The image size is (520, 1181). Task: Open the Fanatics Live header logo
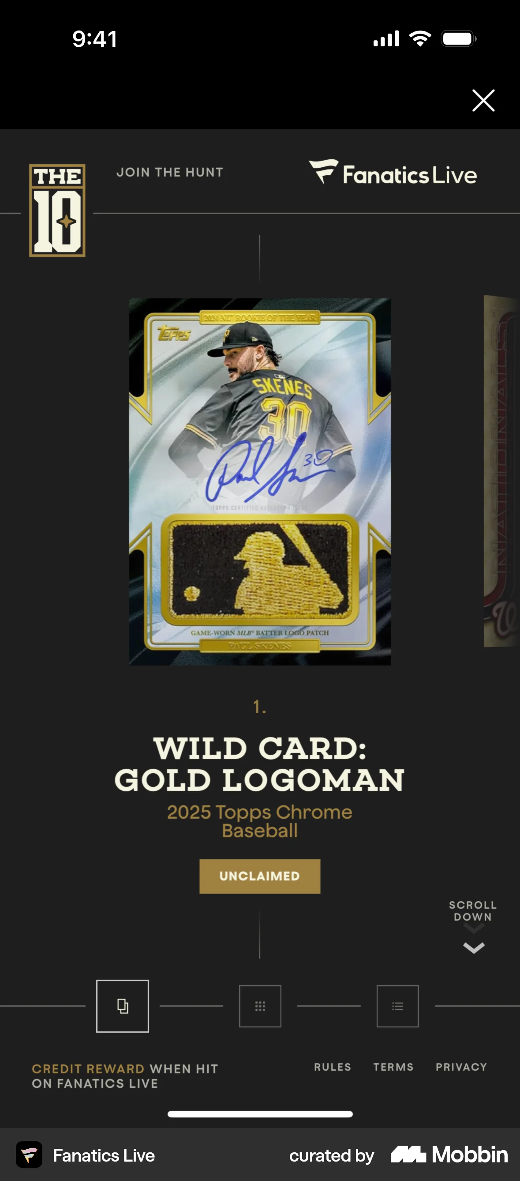393,173
